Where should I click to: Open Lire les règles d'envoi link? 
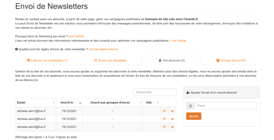(x=103, y=49)
